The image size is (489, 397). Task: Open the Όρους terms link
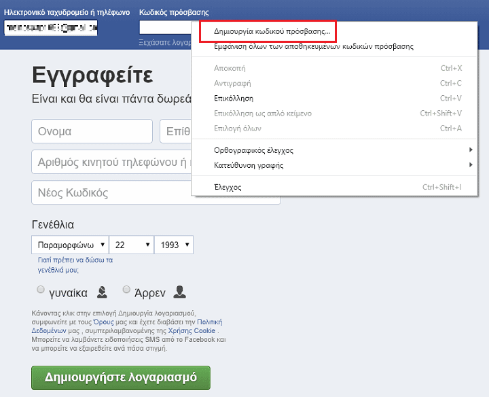tap(103, 322)
